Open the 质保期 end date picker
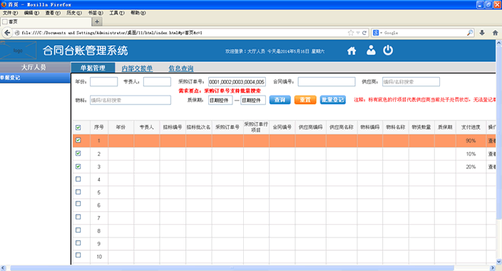 tap(253, 101)
